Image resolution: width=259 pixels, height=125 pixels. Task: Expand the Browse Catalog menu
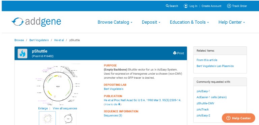[115, 22]
